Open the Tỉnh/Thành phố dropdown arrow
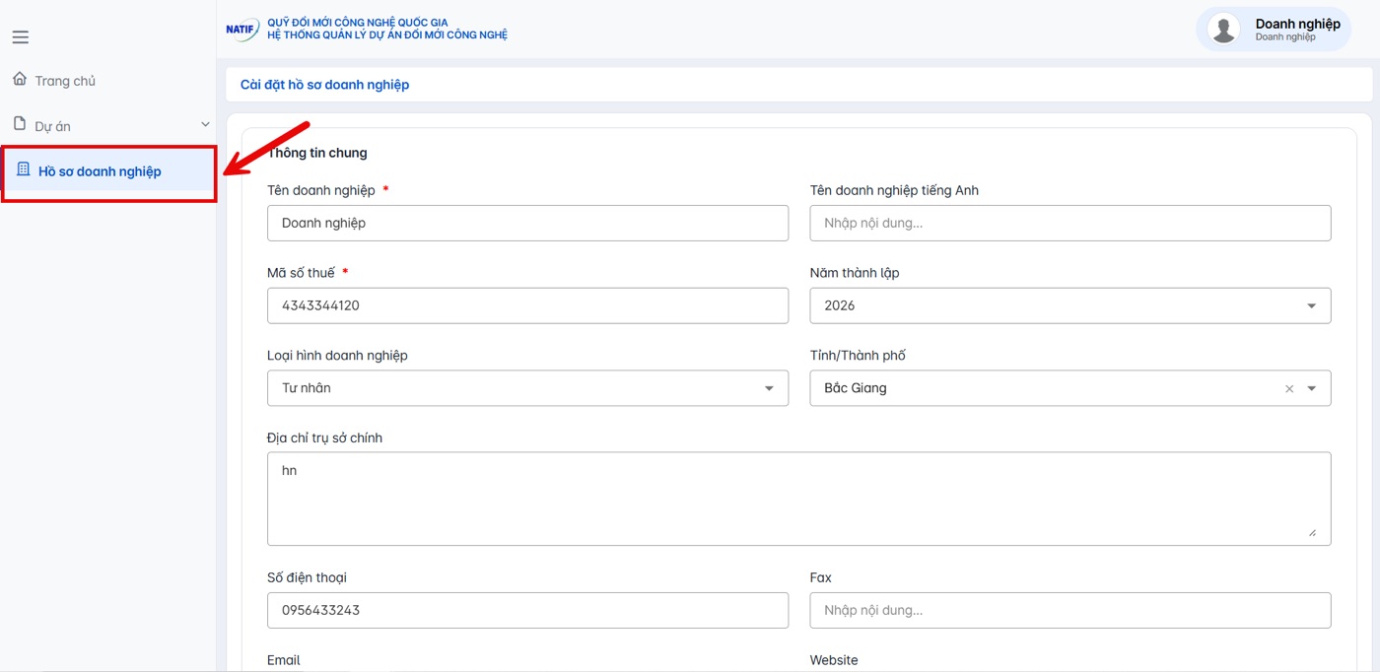 point(1312,388)
